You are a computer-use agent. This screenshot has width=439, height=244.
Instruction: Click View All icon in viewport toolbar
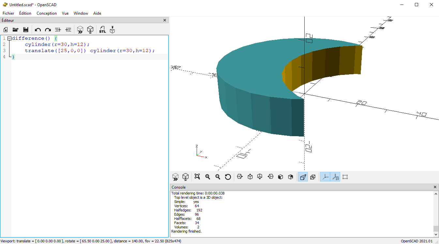pos(197,177)
